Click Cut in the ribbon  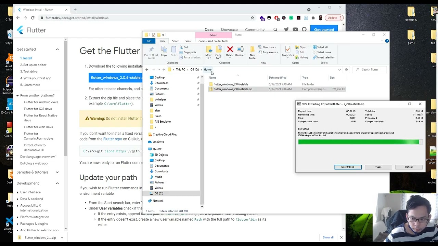click(x=184, y=47)
